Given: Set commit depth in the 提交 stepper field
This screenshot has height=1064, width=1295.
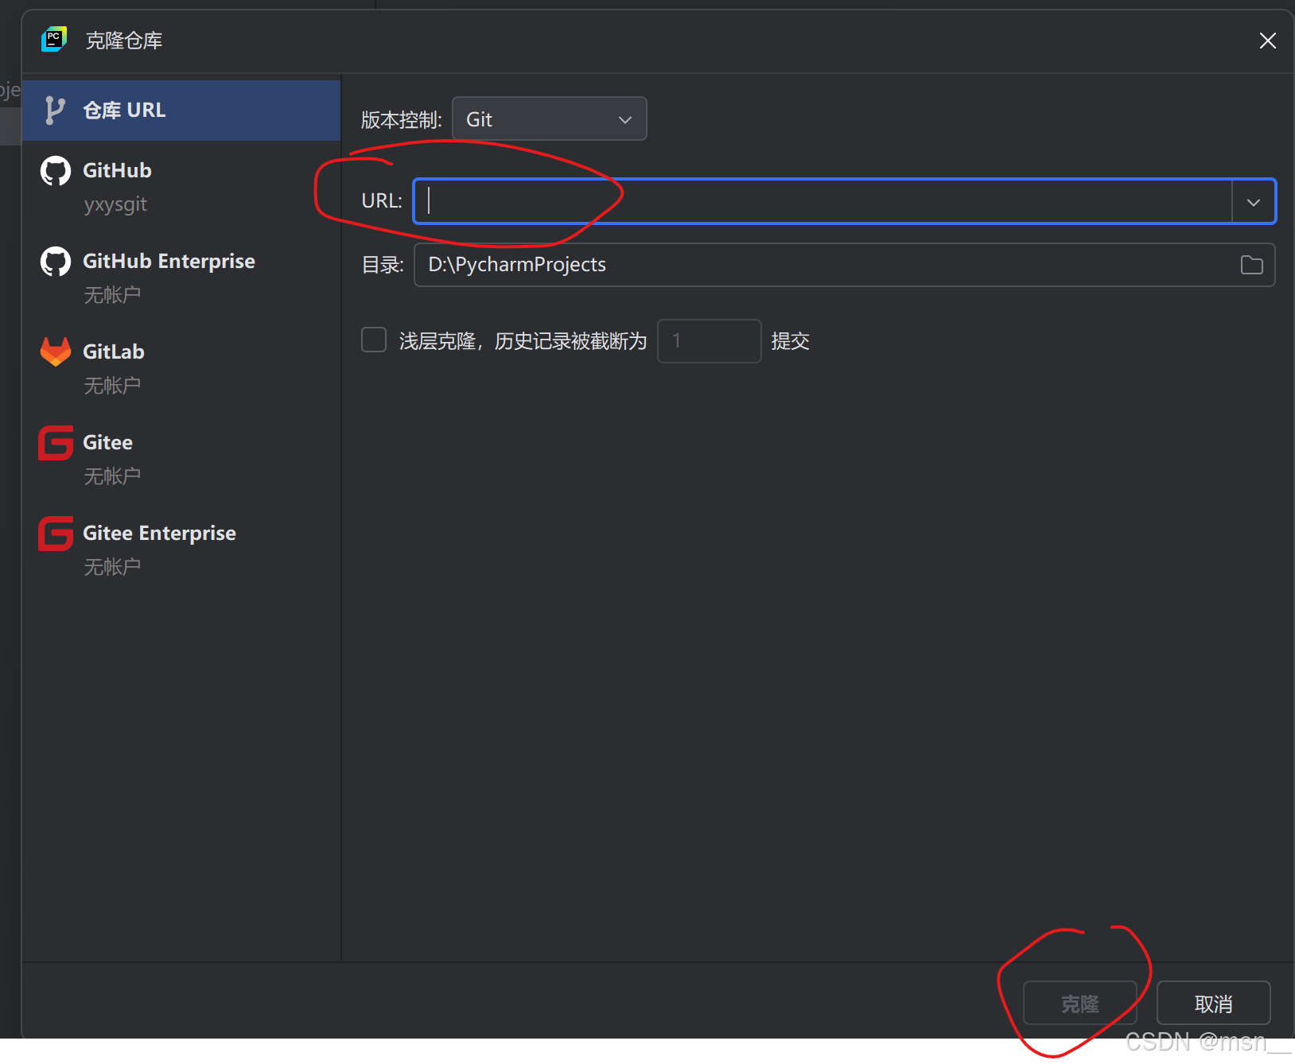Looking at the screenshot, I should (708, 340).
